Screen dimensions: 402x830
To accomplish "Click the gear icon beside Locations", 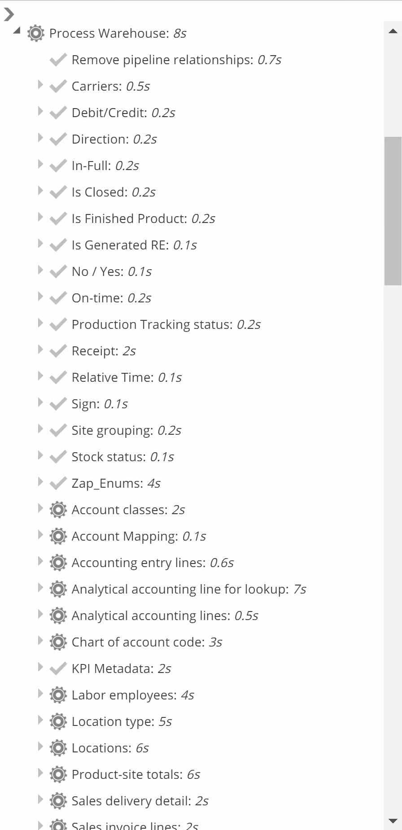I will tap(58, 748).
